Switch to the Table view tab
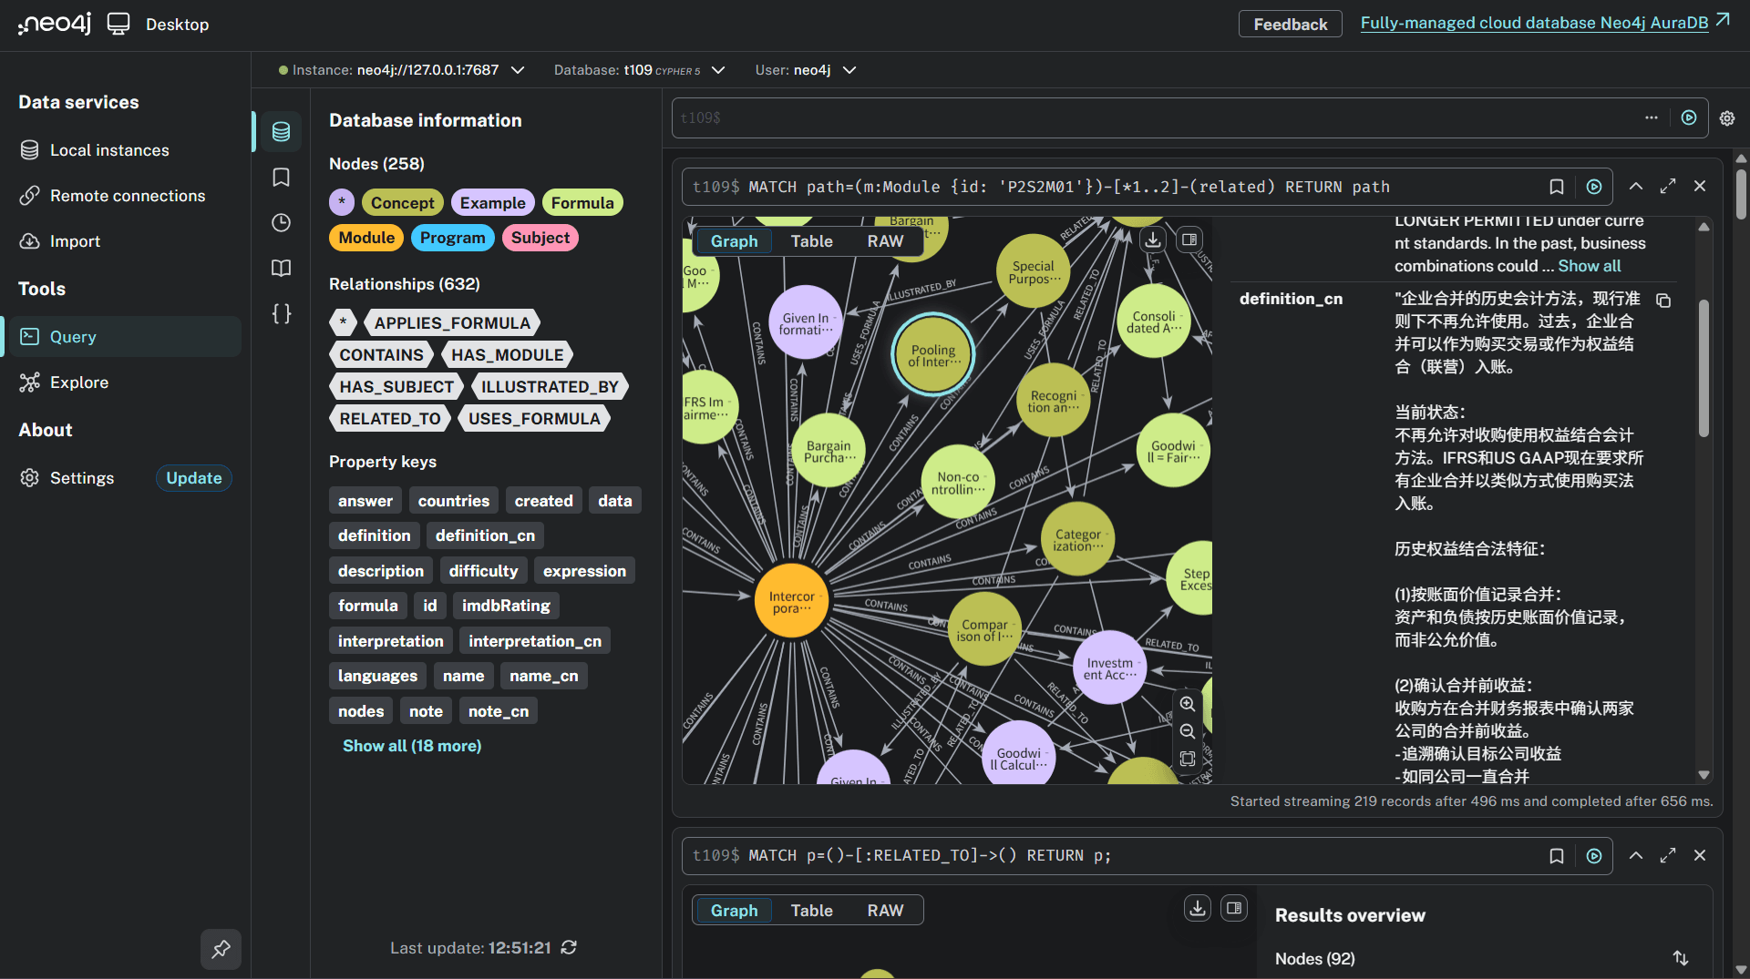 point(811,240)
